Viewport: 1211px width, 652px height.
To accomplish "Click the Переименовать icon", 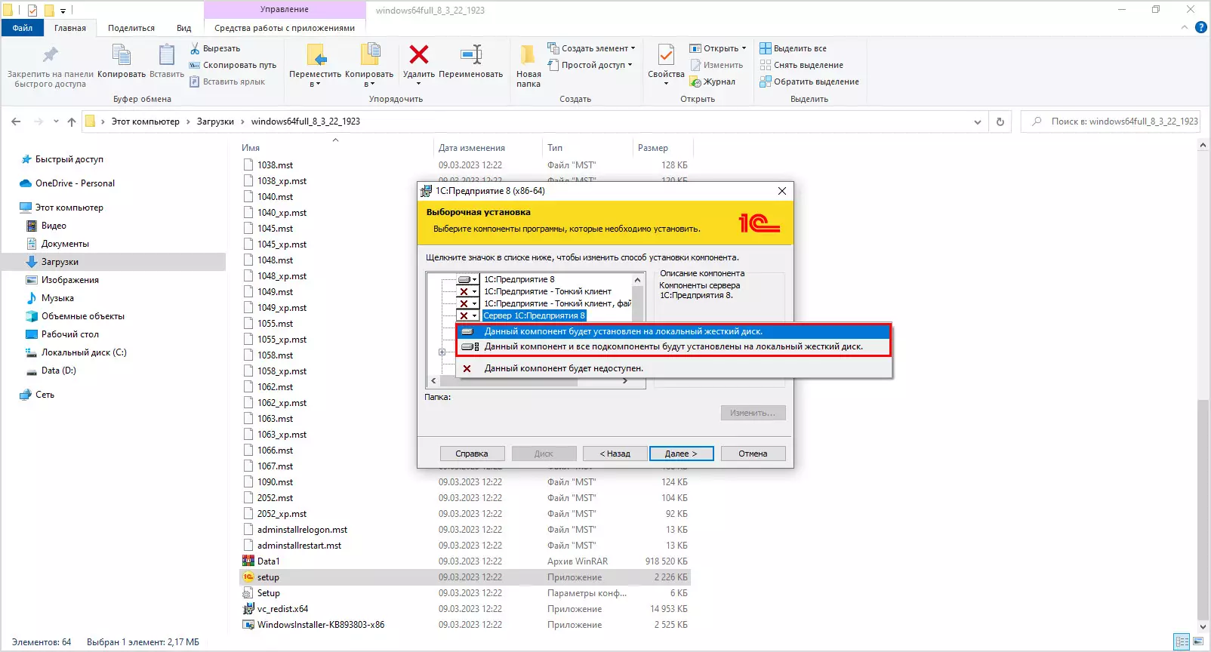I will pyautogui.click(x=470, y=54).
